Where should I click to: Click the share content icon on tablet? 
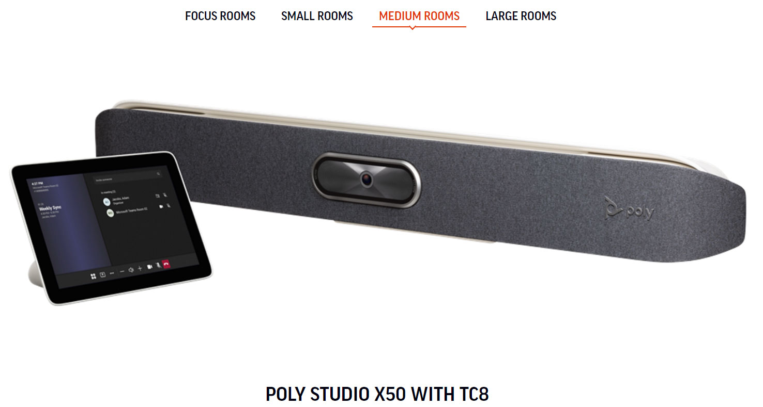(x=103, y=274)
